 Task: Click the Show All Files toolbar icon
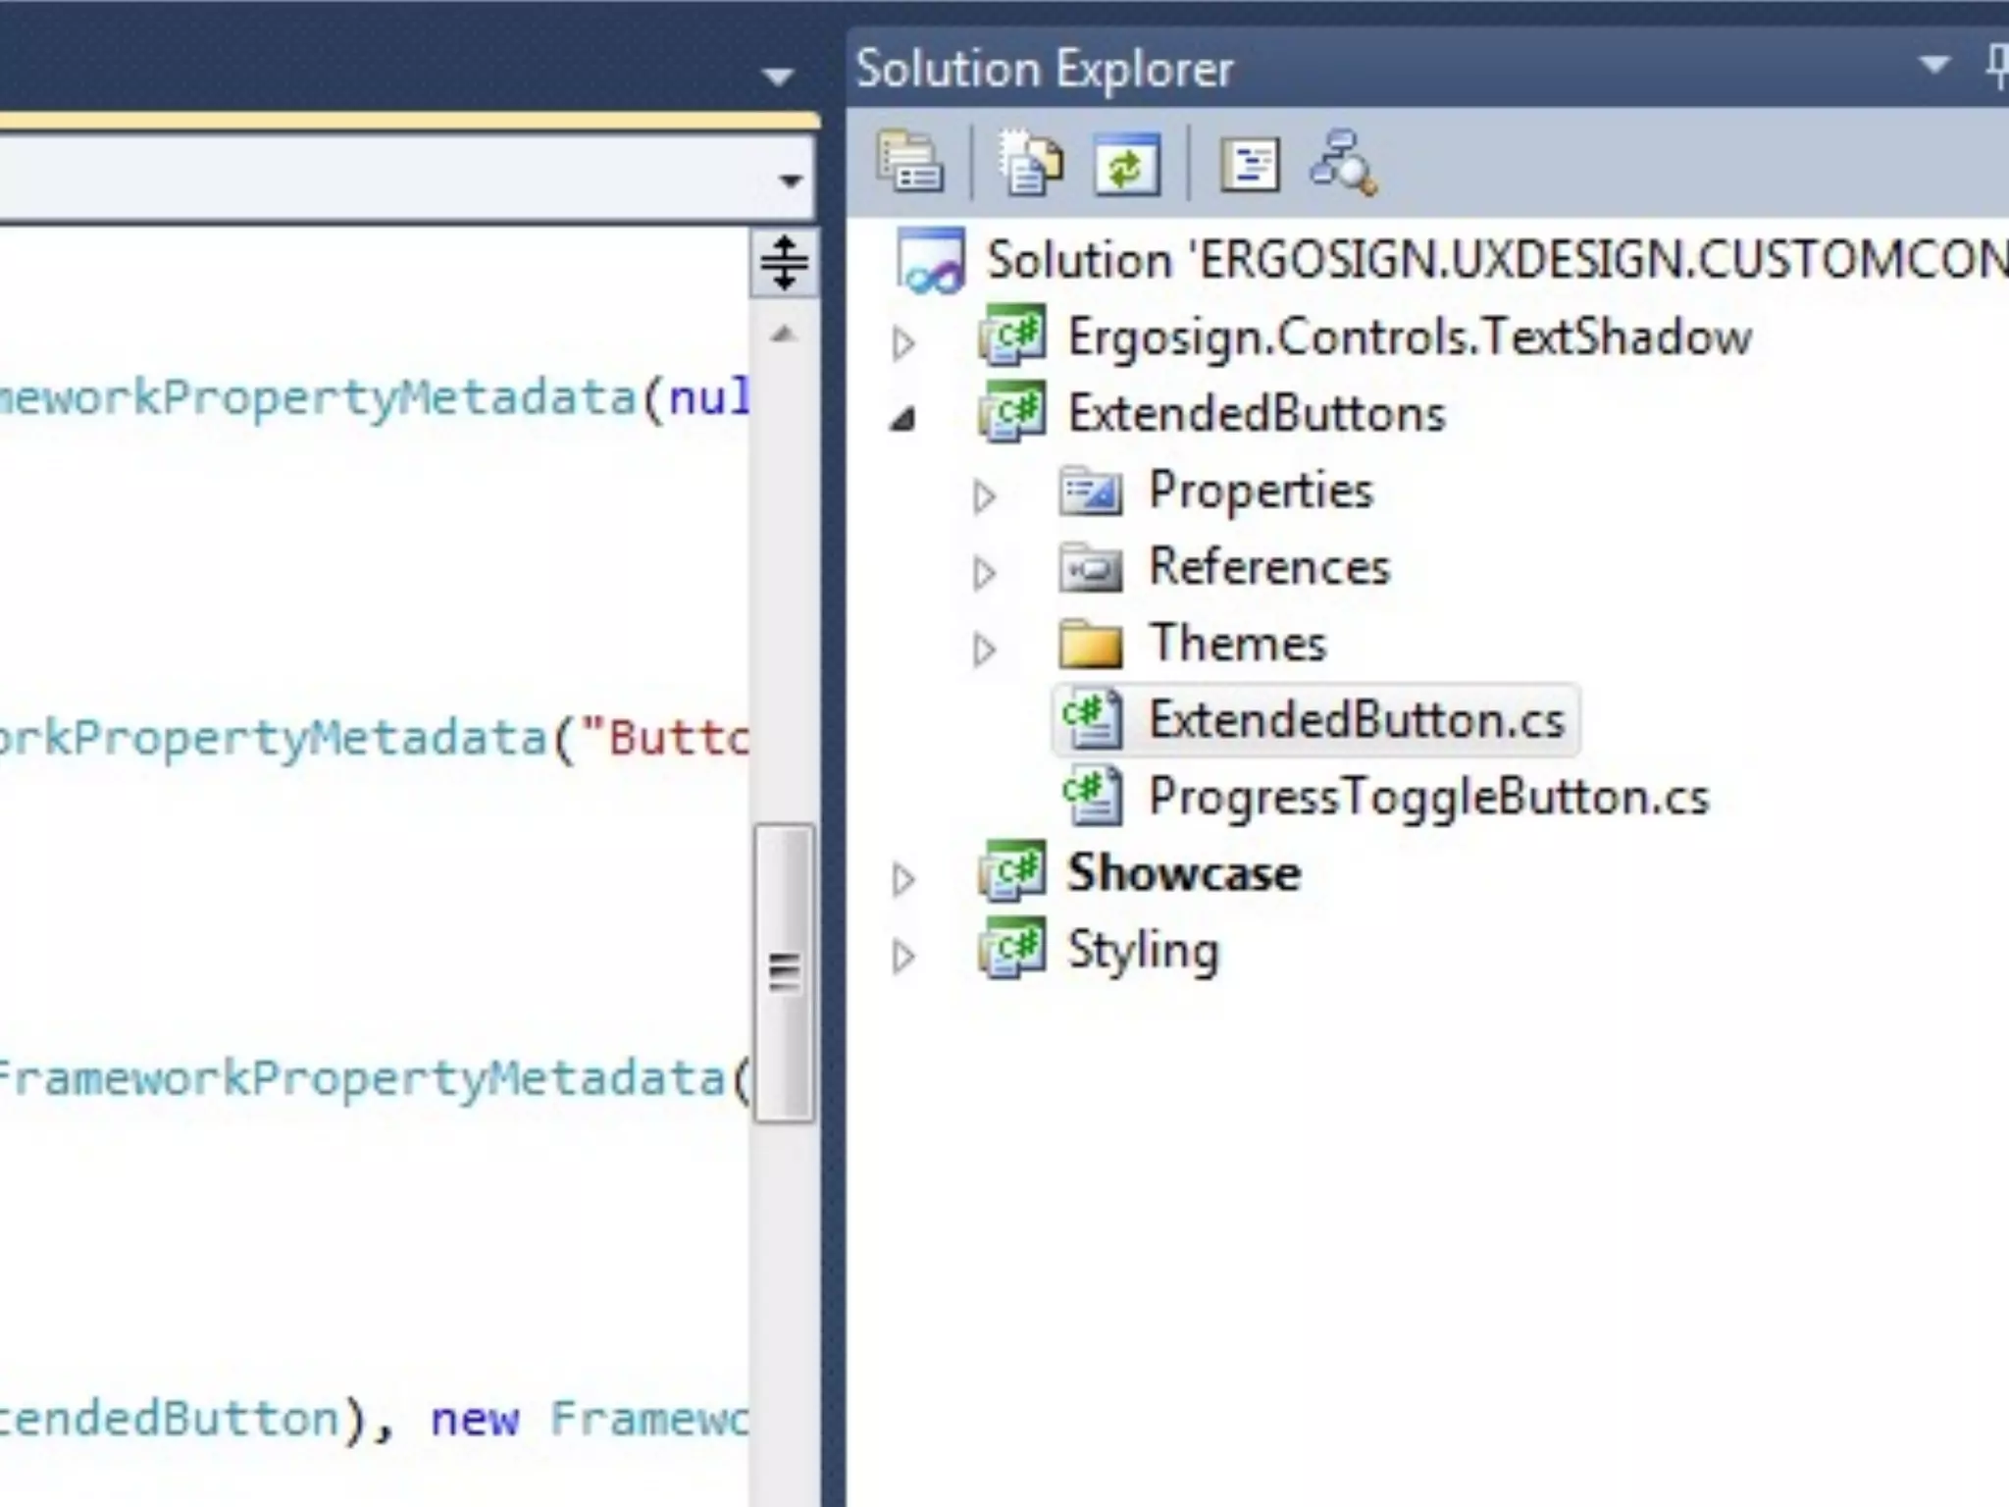click(x=1030, y=163)
